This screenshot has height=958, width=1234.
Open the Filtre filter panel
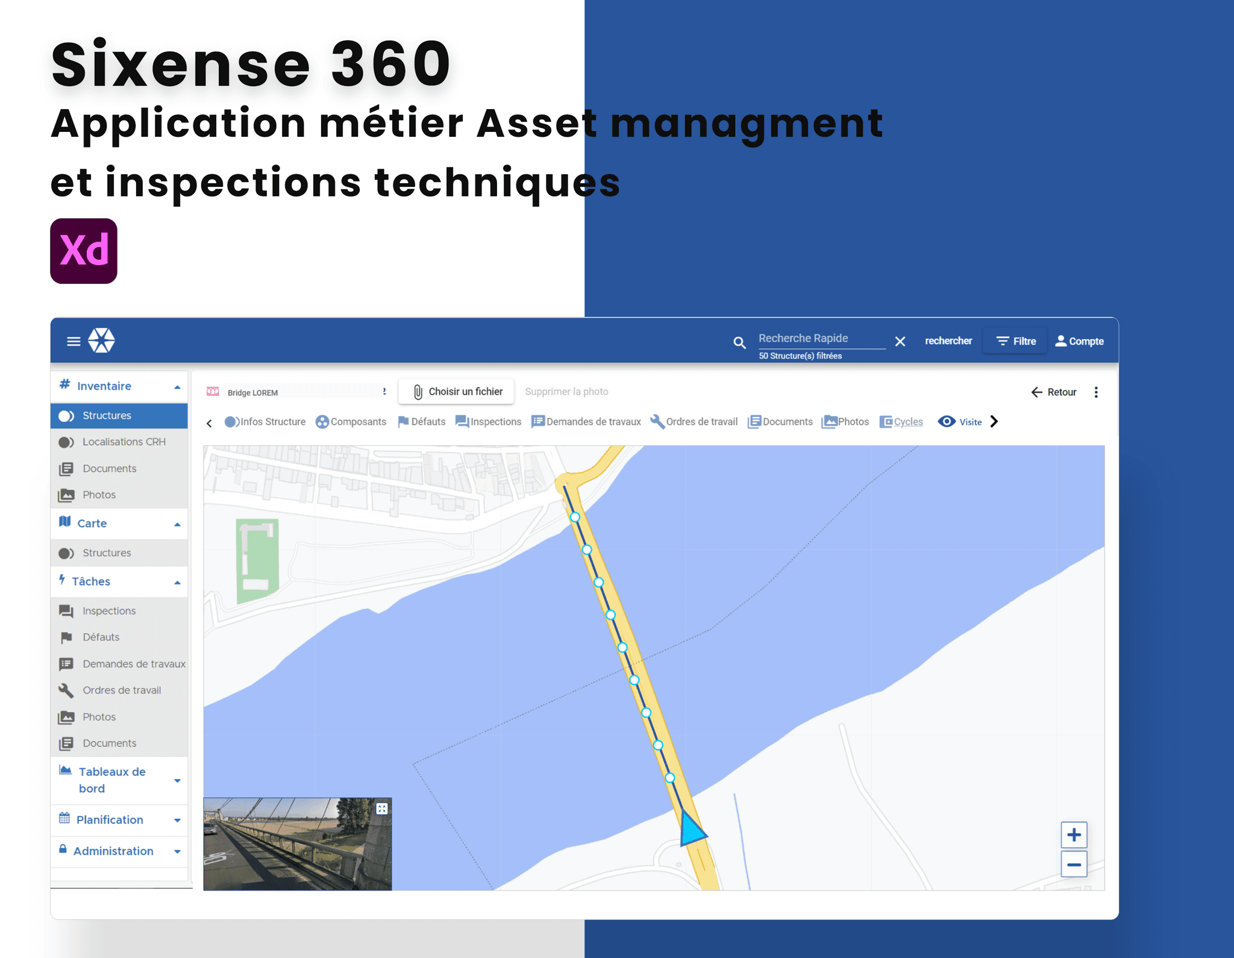[1016, 341]
